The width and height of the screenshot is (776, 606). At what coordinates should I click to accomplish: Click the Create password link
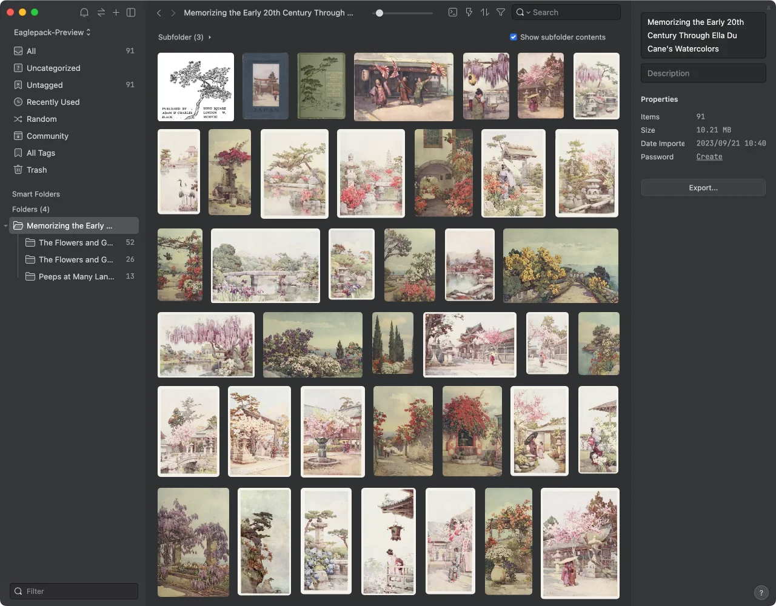(x=709, y=156)
